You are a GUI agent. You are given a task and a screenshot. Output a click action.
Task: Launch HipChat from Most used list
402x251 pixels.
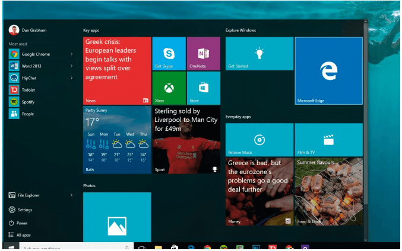click(41, 78)
